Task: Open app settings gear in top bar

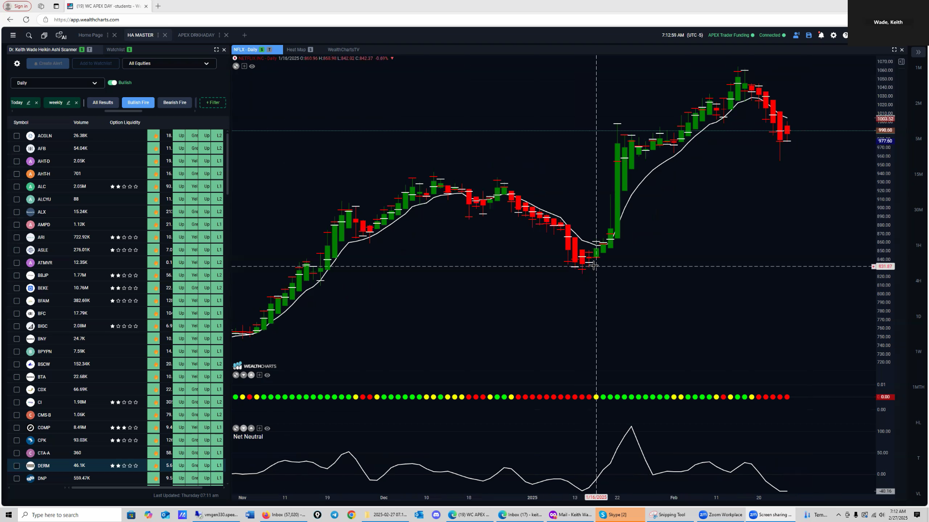Action: [833, 35]
